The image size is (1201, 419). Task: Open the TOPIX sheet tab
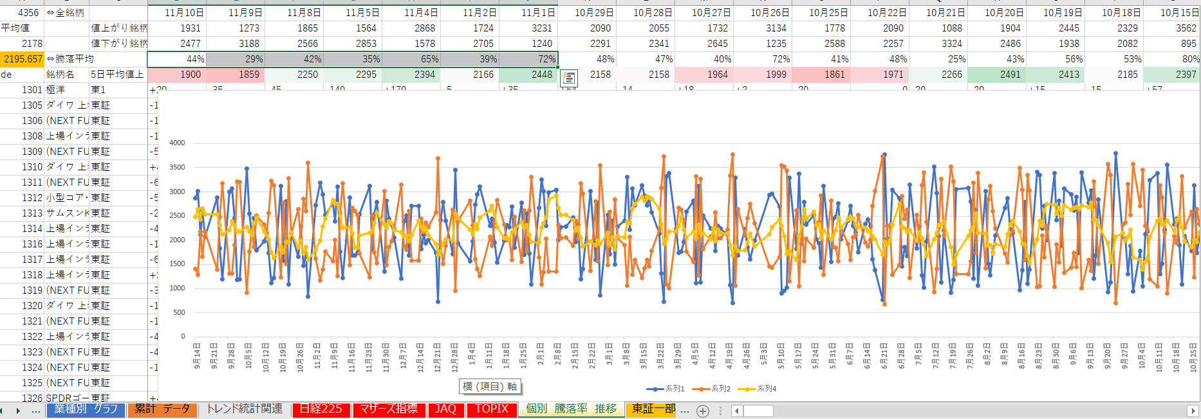point(492,409)
